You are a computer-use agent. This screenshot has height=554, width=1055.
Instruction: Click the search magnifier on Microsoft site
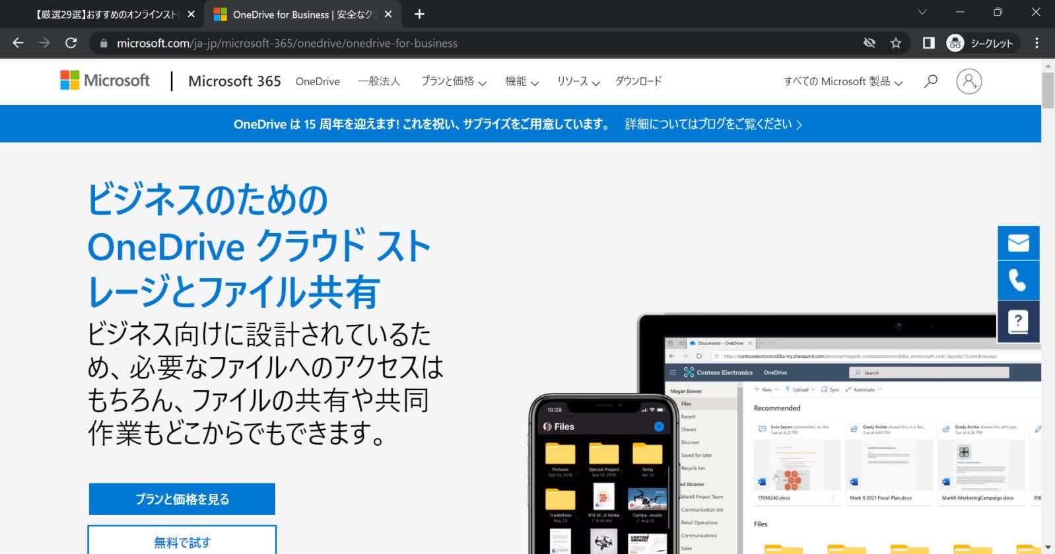pyautogui.click(x=931, y=81)
